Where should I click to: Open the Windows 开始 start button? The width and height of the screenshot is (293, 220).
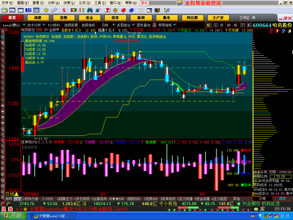point(13,216)
